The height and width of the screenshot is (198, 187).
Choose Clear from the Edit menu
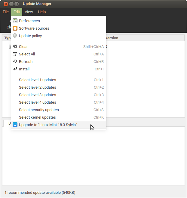[x=59, y=47]
